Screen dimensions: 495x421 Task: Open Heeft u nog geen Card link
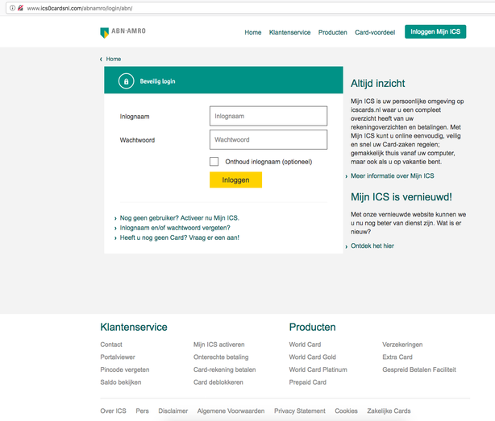click(179, 237)
